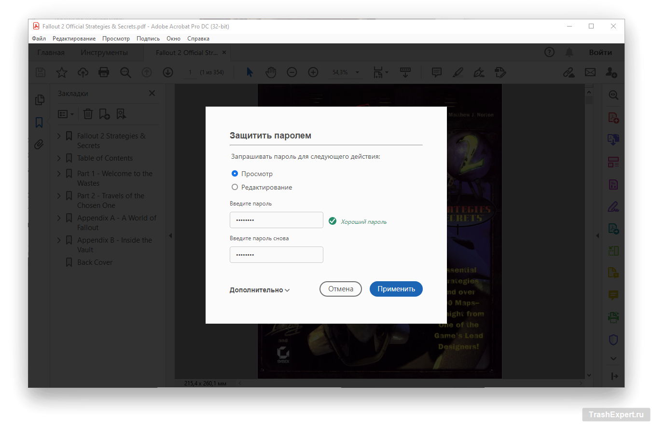Click the zoom in plus icon
The image size is (653, 424).
pos(313,72)
